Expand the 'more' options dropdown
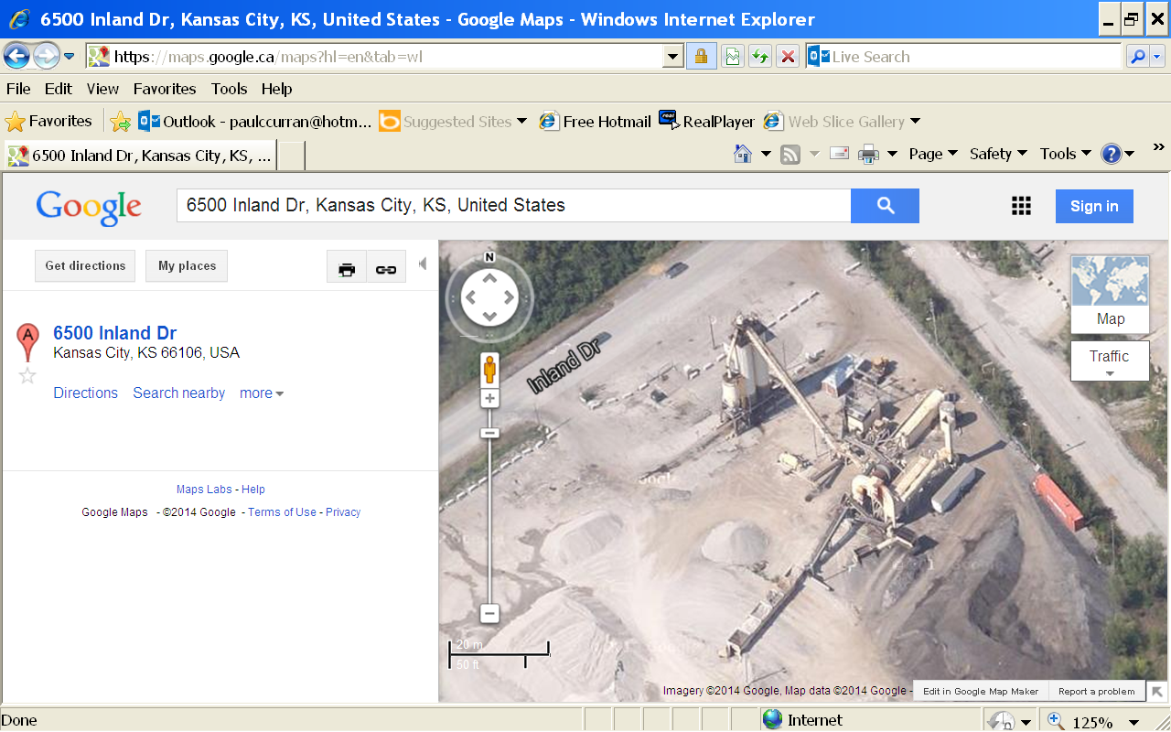The width and height of the screenshot is (1171, 732). coord(262,393)
